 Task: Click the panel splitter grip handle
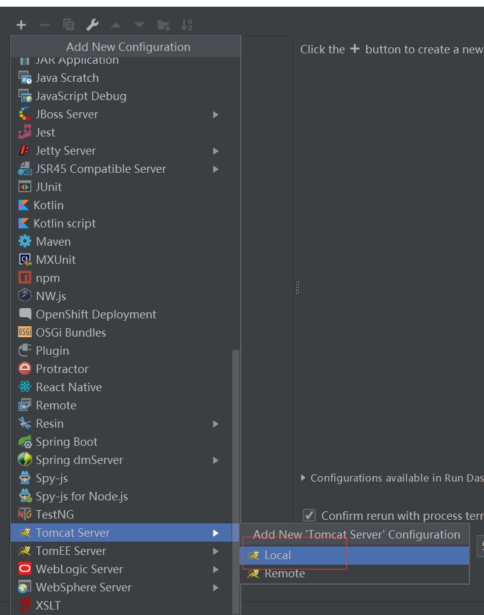(297, 287)
